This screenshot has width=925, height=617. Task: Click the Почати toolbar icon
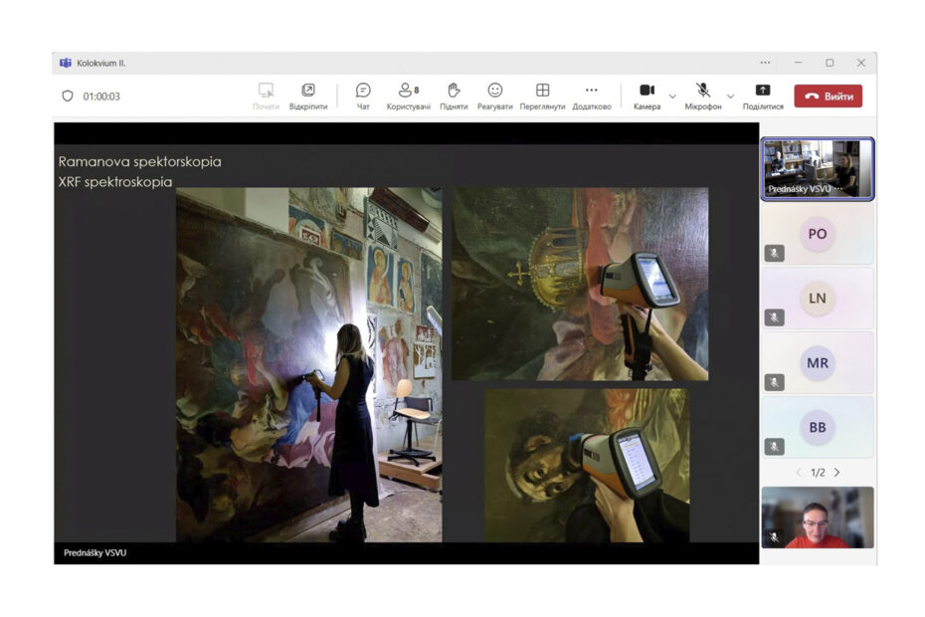pos(266,97)
